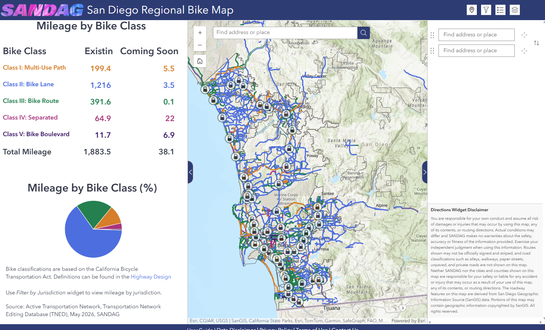
Task: Click the Directions Widget Disclaimer heading
Action: click(x=459, y=210)
